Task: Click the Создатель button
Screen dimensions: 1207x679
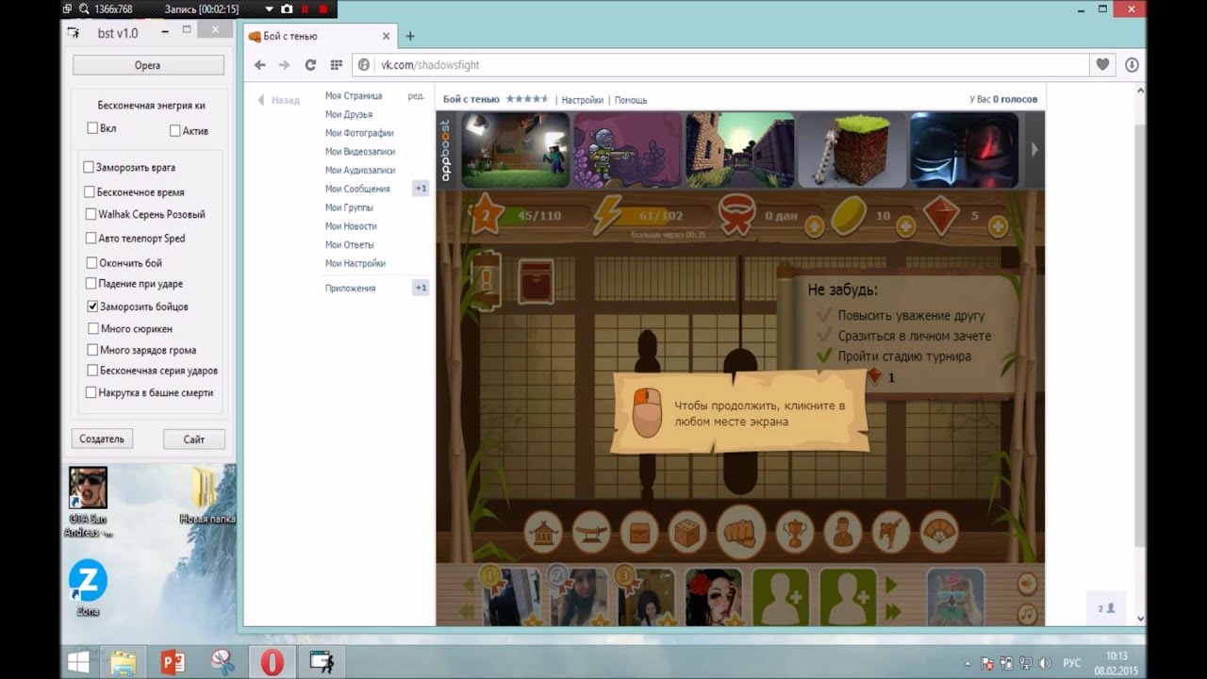Action: (102, 439)
